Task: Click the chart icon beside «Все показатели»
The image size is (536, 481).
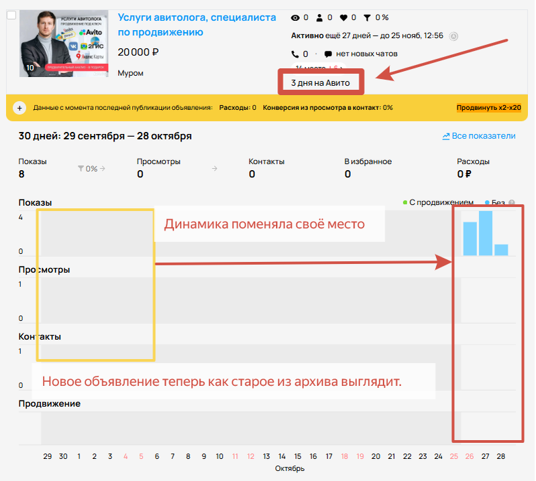Action: 445,137
